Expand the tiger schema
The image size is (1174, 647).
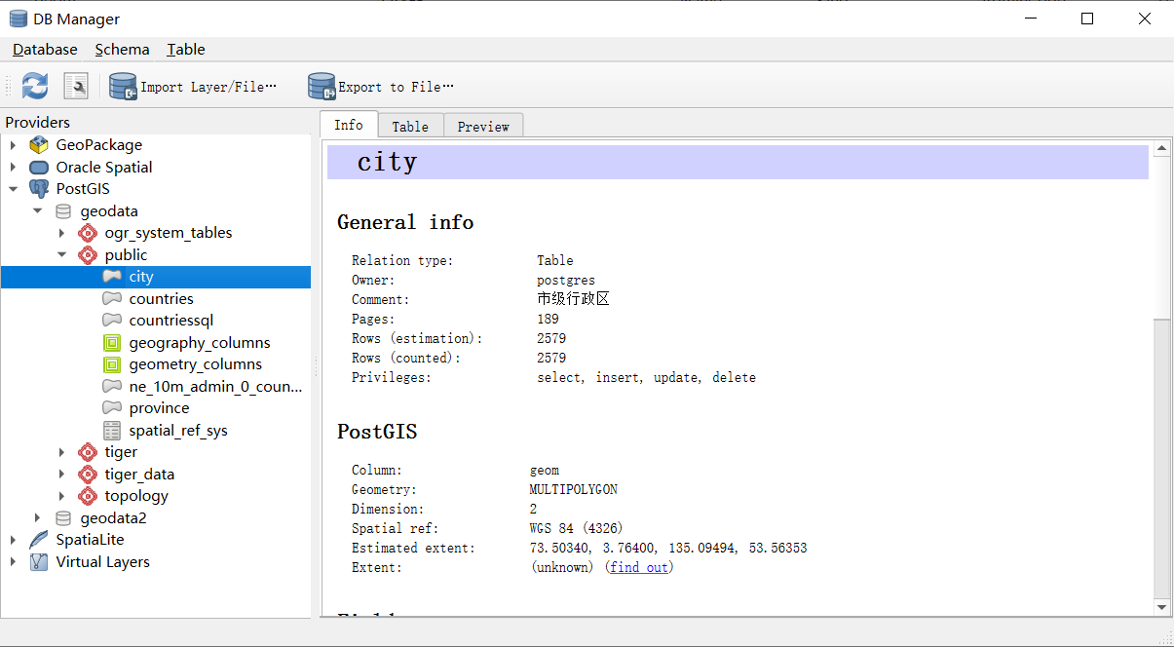point(62,451)
